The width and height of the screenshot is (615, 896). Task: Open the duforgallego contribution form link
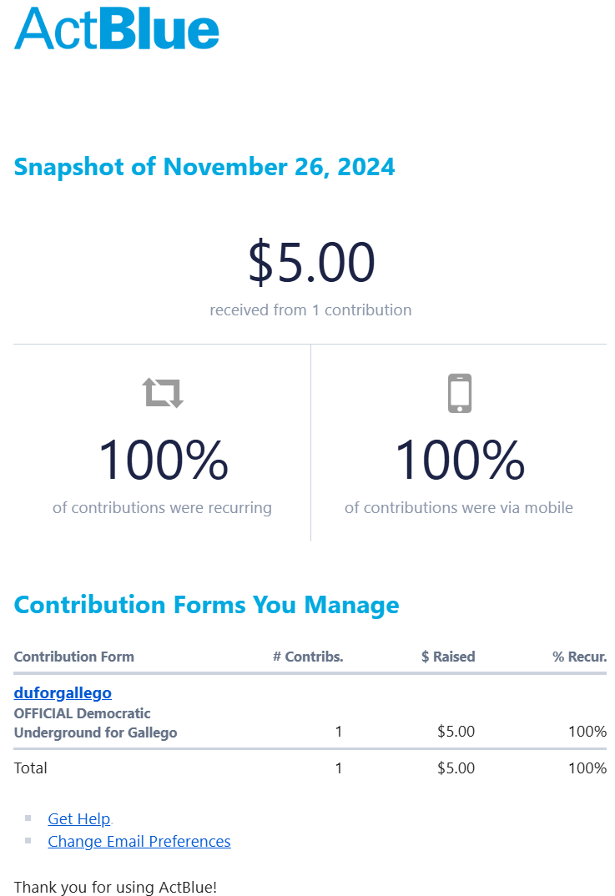63,692
